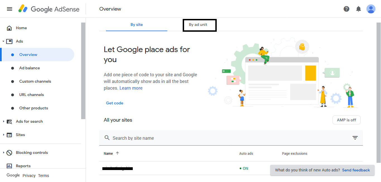Toggle the AMP is off button
The image size is (381, 182).
point(346,120)
